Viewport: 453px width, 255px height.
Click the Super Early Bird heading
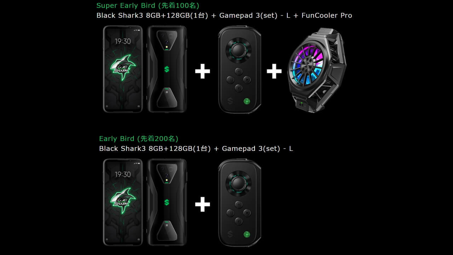(x=148, y=6)
